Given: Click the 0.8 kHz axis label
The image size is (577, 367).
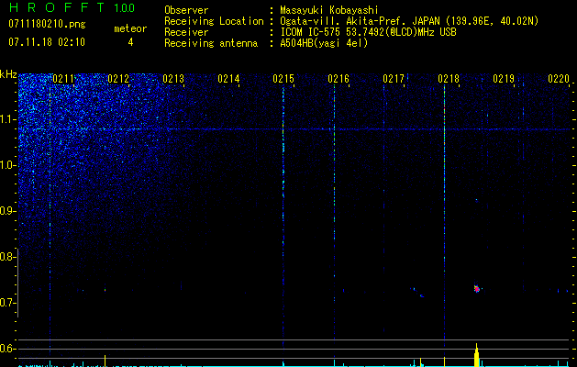Looking at the screenshot, I should [x=7, y=257].
